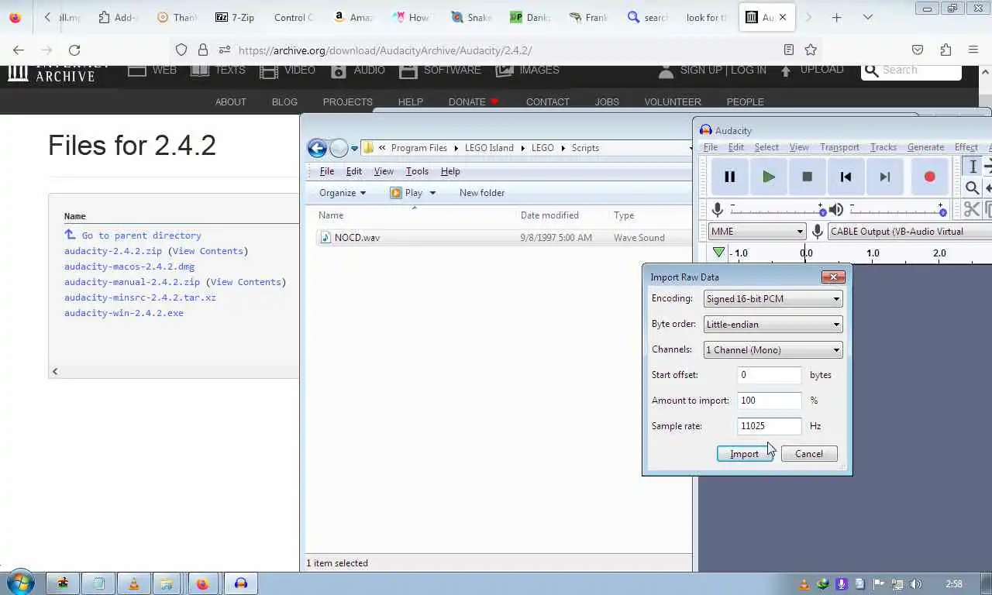Screen dimensions: 992x595
Task: Click New folder in Explorer
Action: pos(481,193)
